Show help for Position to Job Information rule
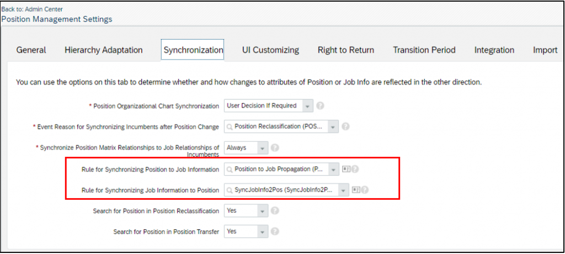 pos(355,169)
